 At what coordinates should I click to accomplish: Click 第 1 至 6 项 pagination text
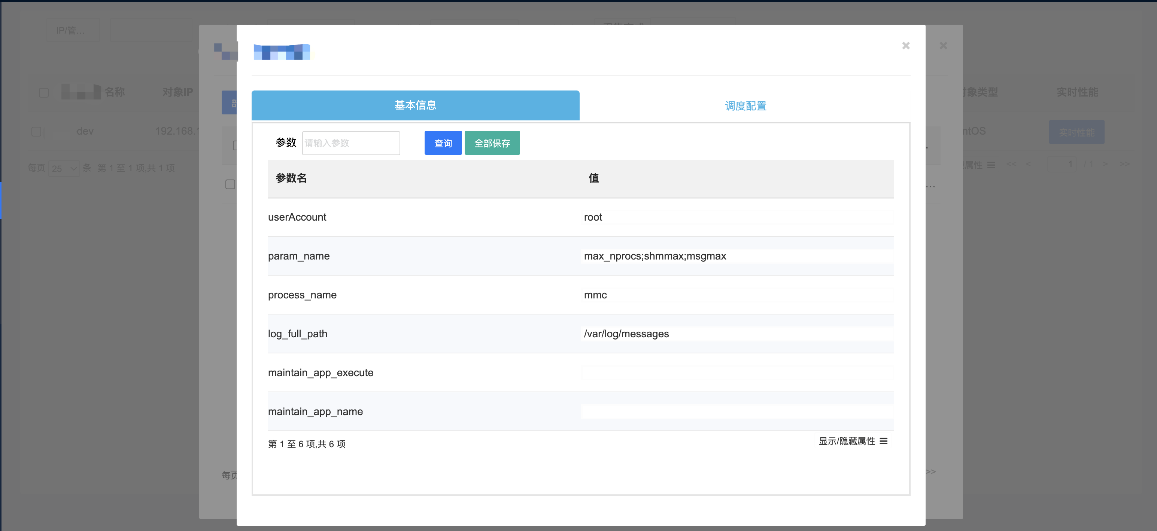(x=307, y=444)
